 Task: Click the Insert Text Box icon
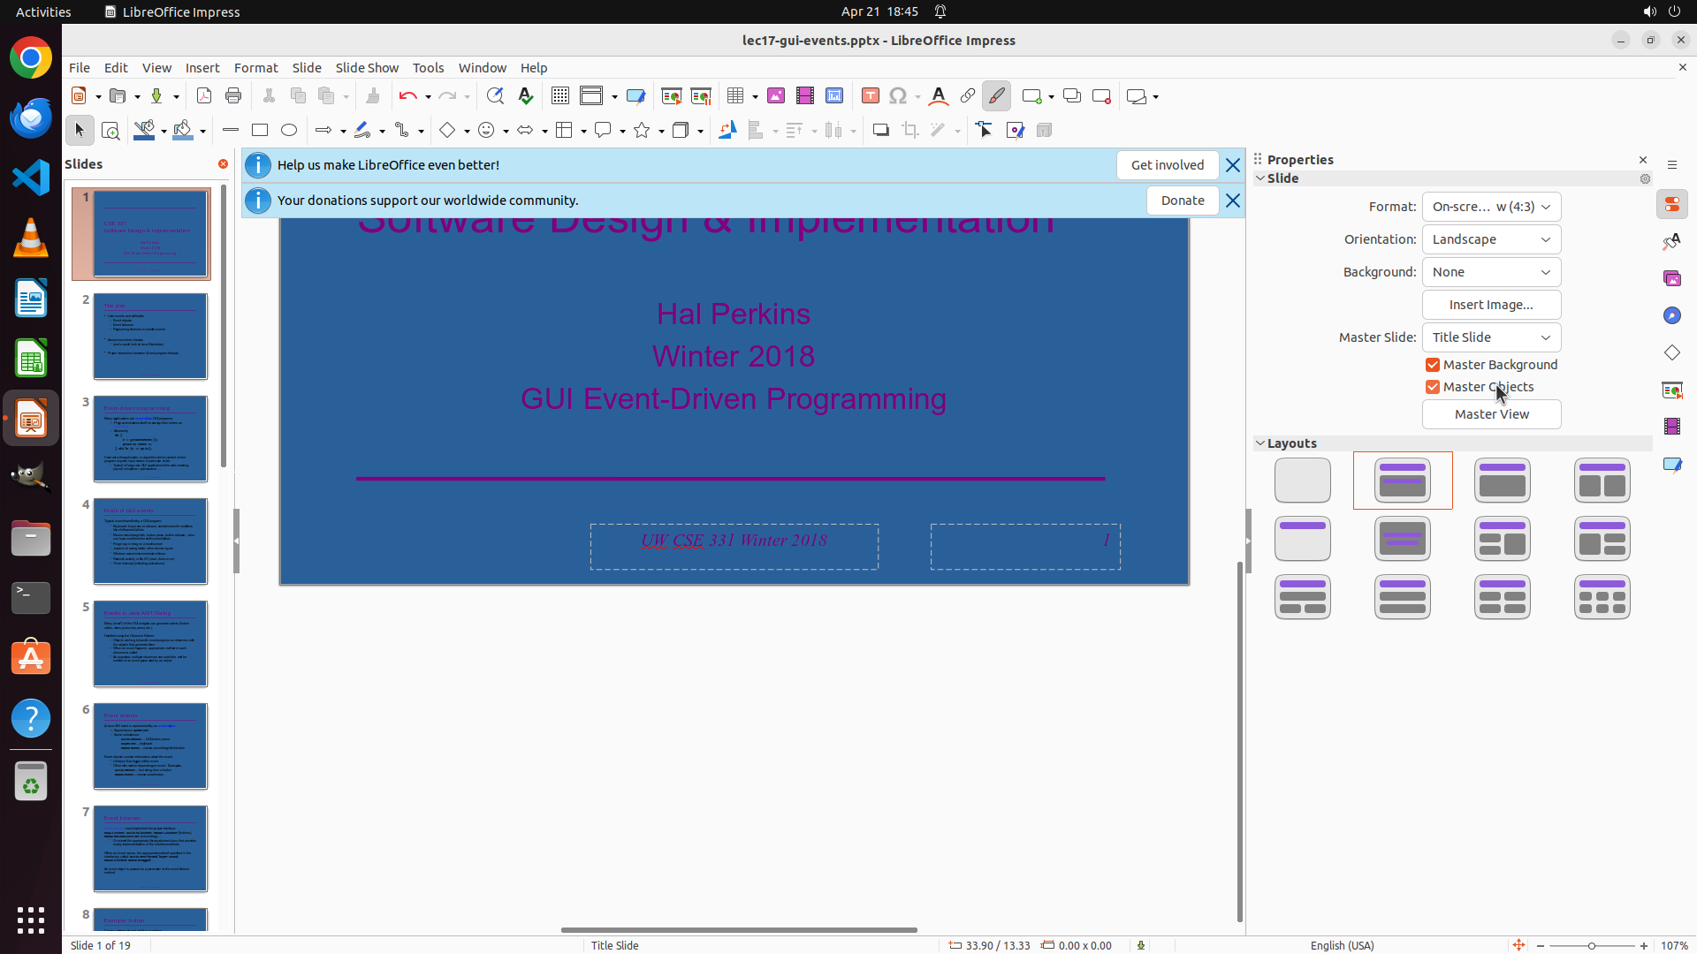[x=871, y=96]
